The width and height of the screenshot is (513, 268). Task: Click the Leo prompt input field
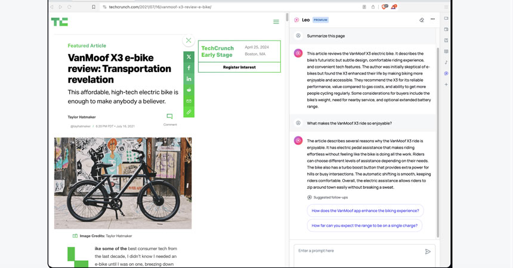tap(358, 251)
